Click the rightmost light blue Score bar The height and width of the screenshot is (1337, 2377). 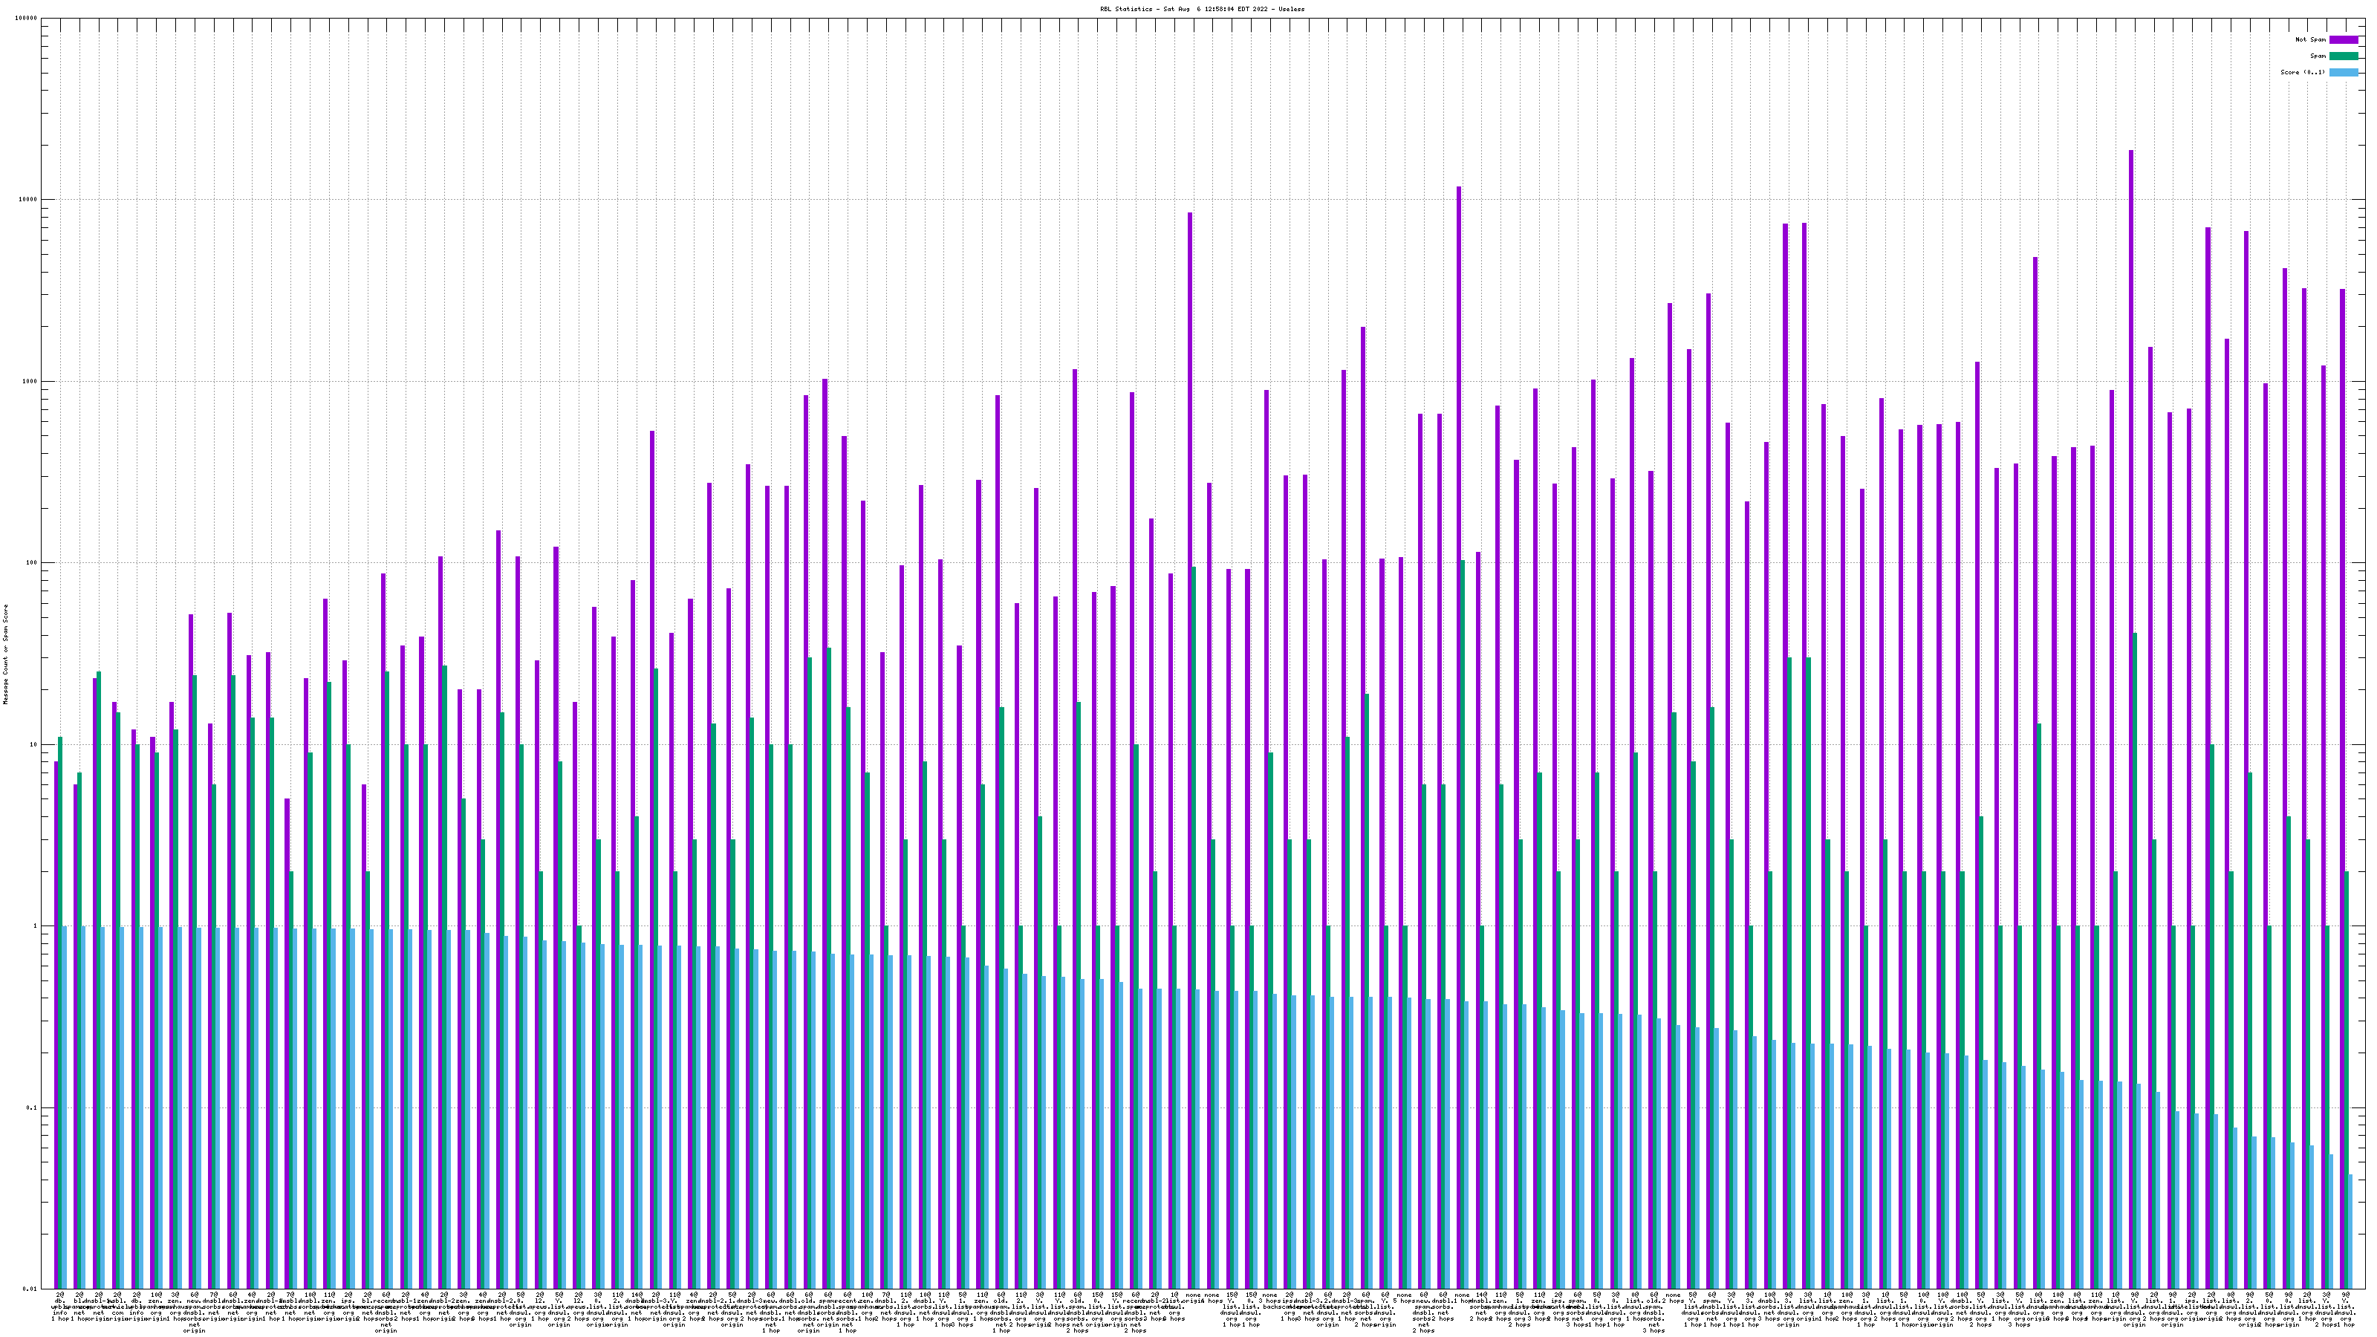point(2350,1231)
